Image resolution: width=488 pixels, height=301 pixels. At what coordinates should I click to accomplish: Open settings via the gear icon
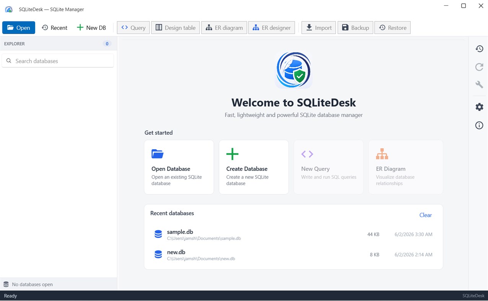point(479,107)
